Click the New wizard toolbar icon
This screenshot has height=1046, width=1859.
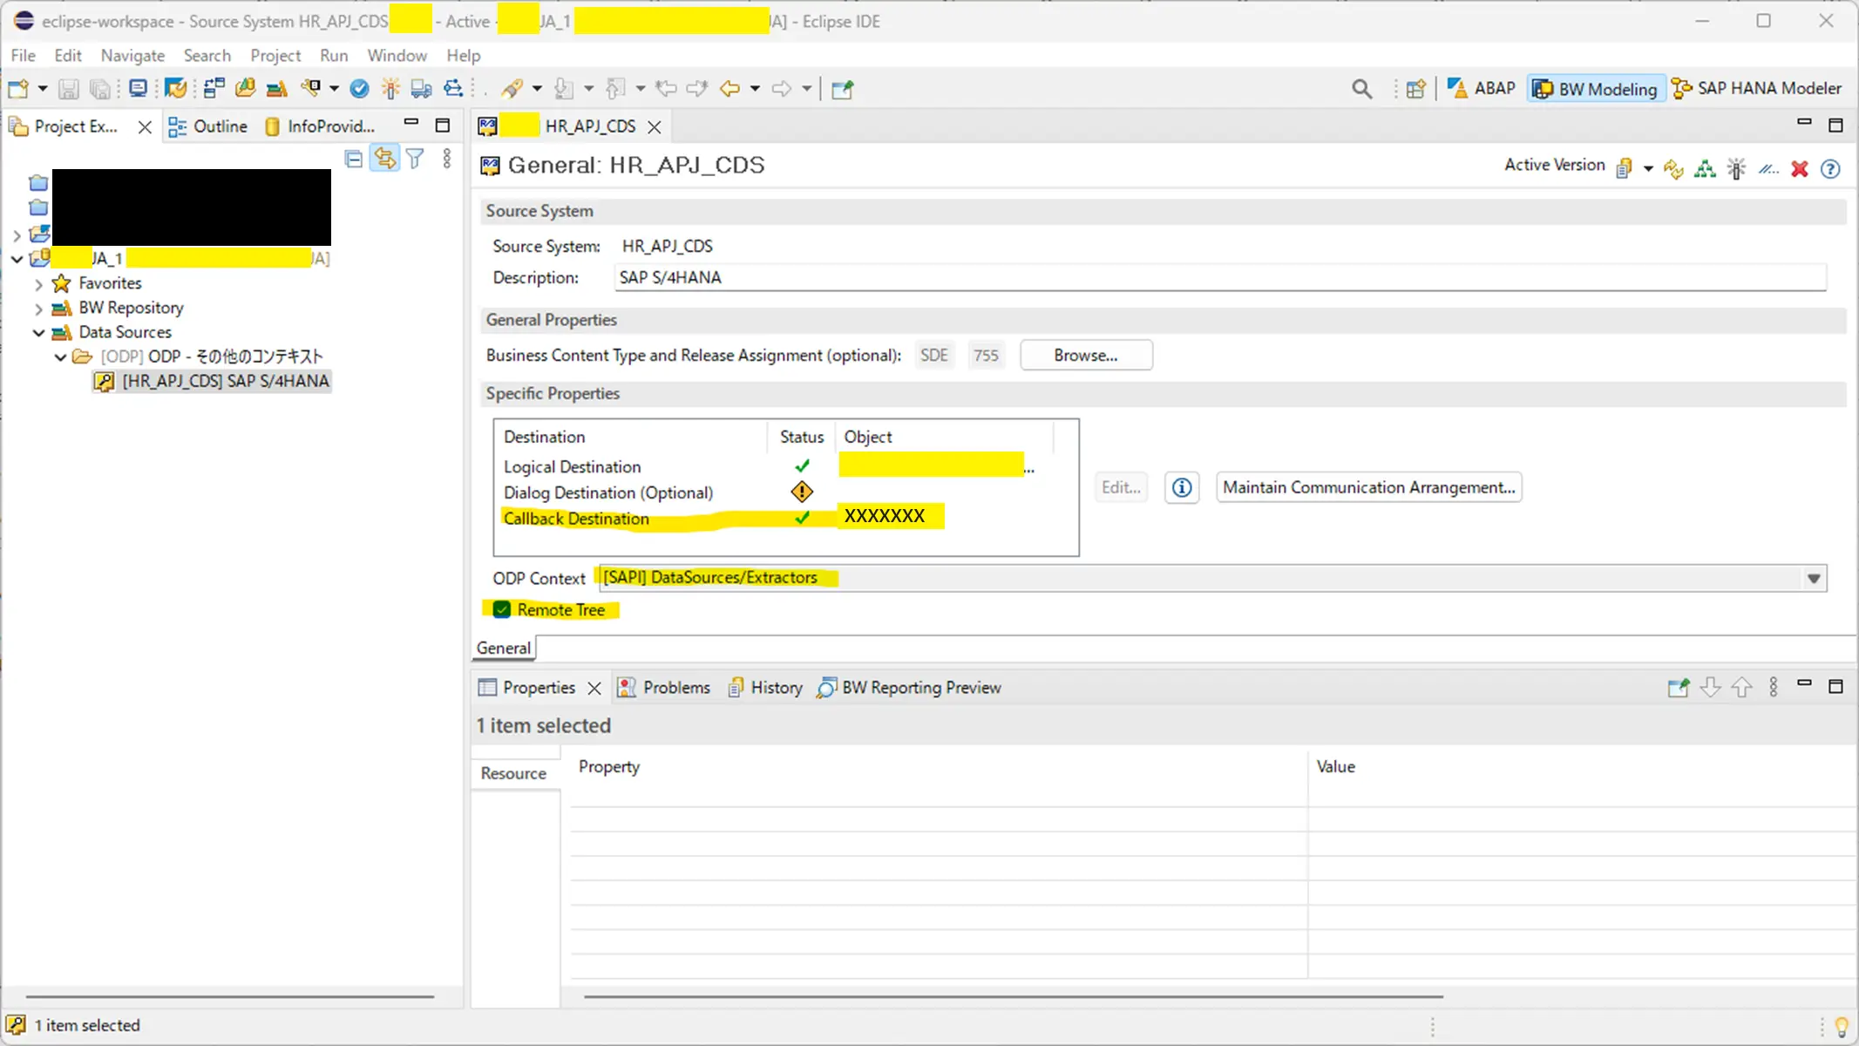pyautogui.click(x=17, y=89)
